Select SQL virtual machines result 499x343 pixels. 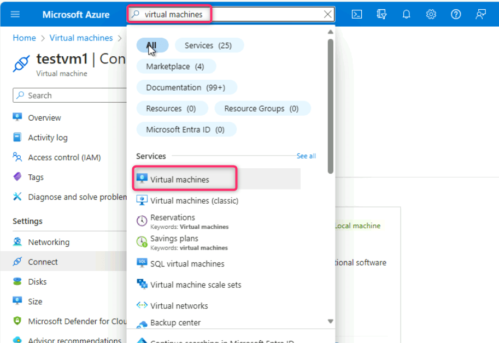click(187, 264)
